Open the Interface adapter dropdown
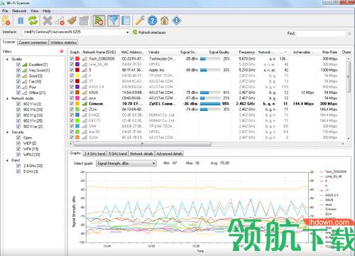The height and width of the screenshot is (256, 355). pos(128,32)
